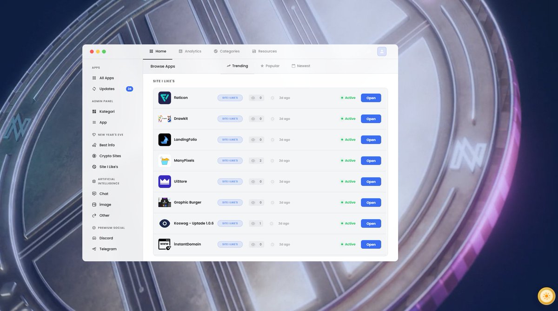Toggle the Active status for UiStore
The width and height of the screenshot is (558, 311).
(348, 181)
